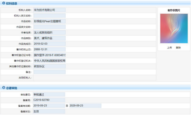Click the number 1 icon beside 权利信息

[x=4, y=3]
